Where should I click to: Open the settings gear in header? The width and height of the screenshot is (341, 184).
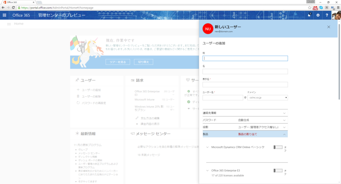[318, 15]
